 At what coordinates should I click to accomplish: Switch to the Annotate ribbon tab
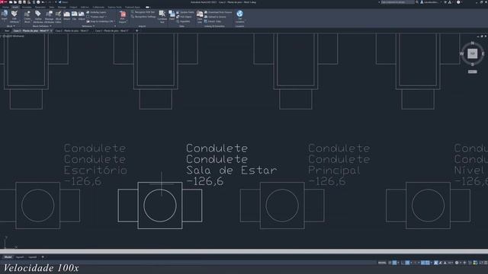click(x=27, y=7)
